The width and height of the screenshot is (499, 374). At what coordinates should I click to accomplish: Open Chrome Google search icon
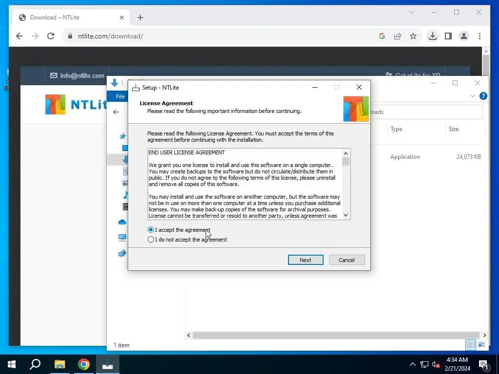[x=382, y=36]
